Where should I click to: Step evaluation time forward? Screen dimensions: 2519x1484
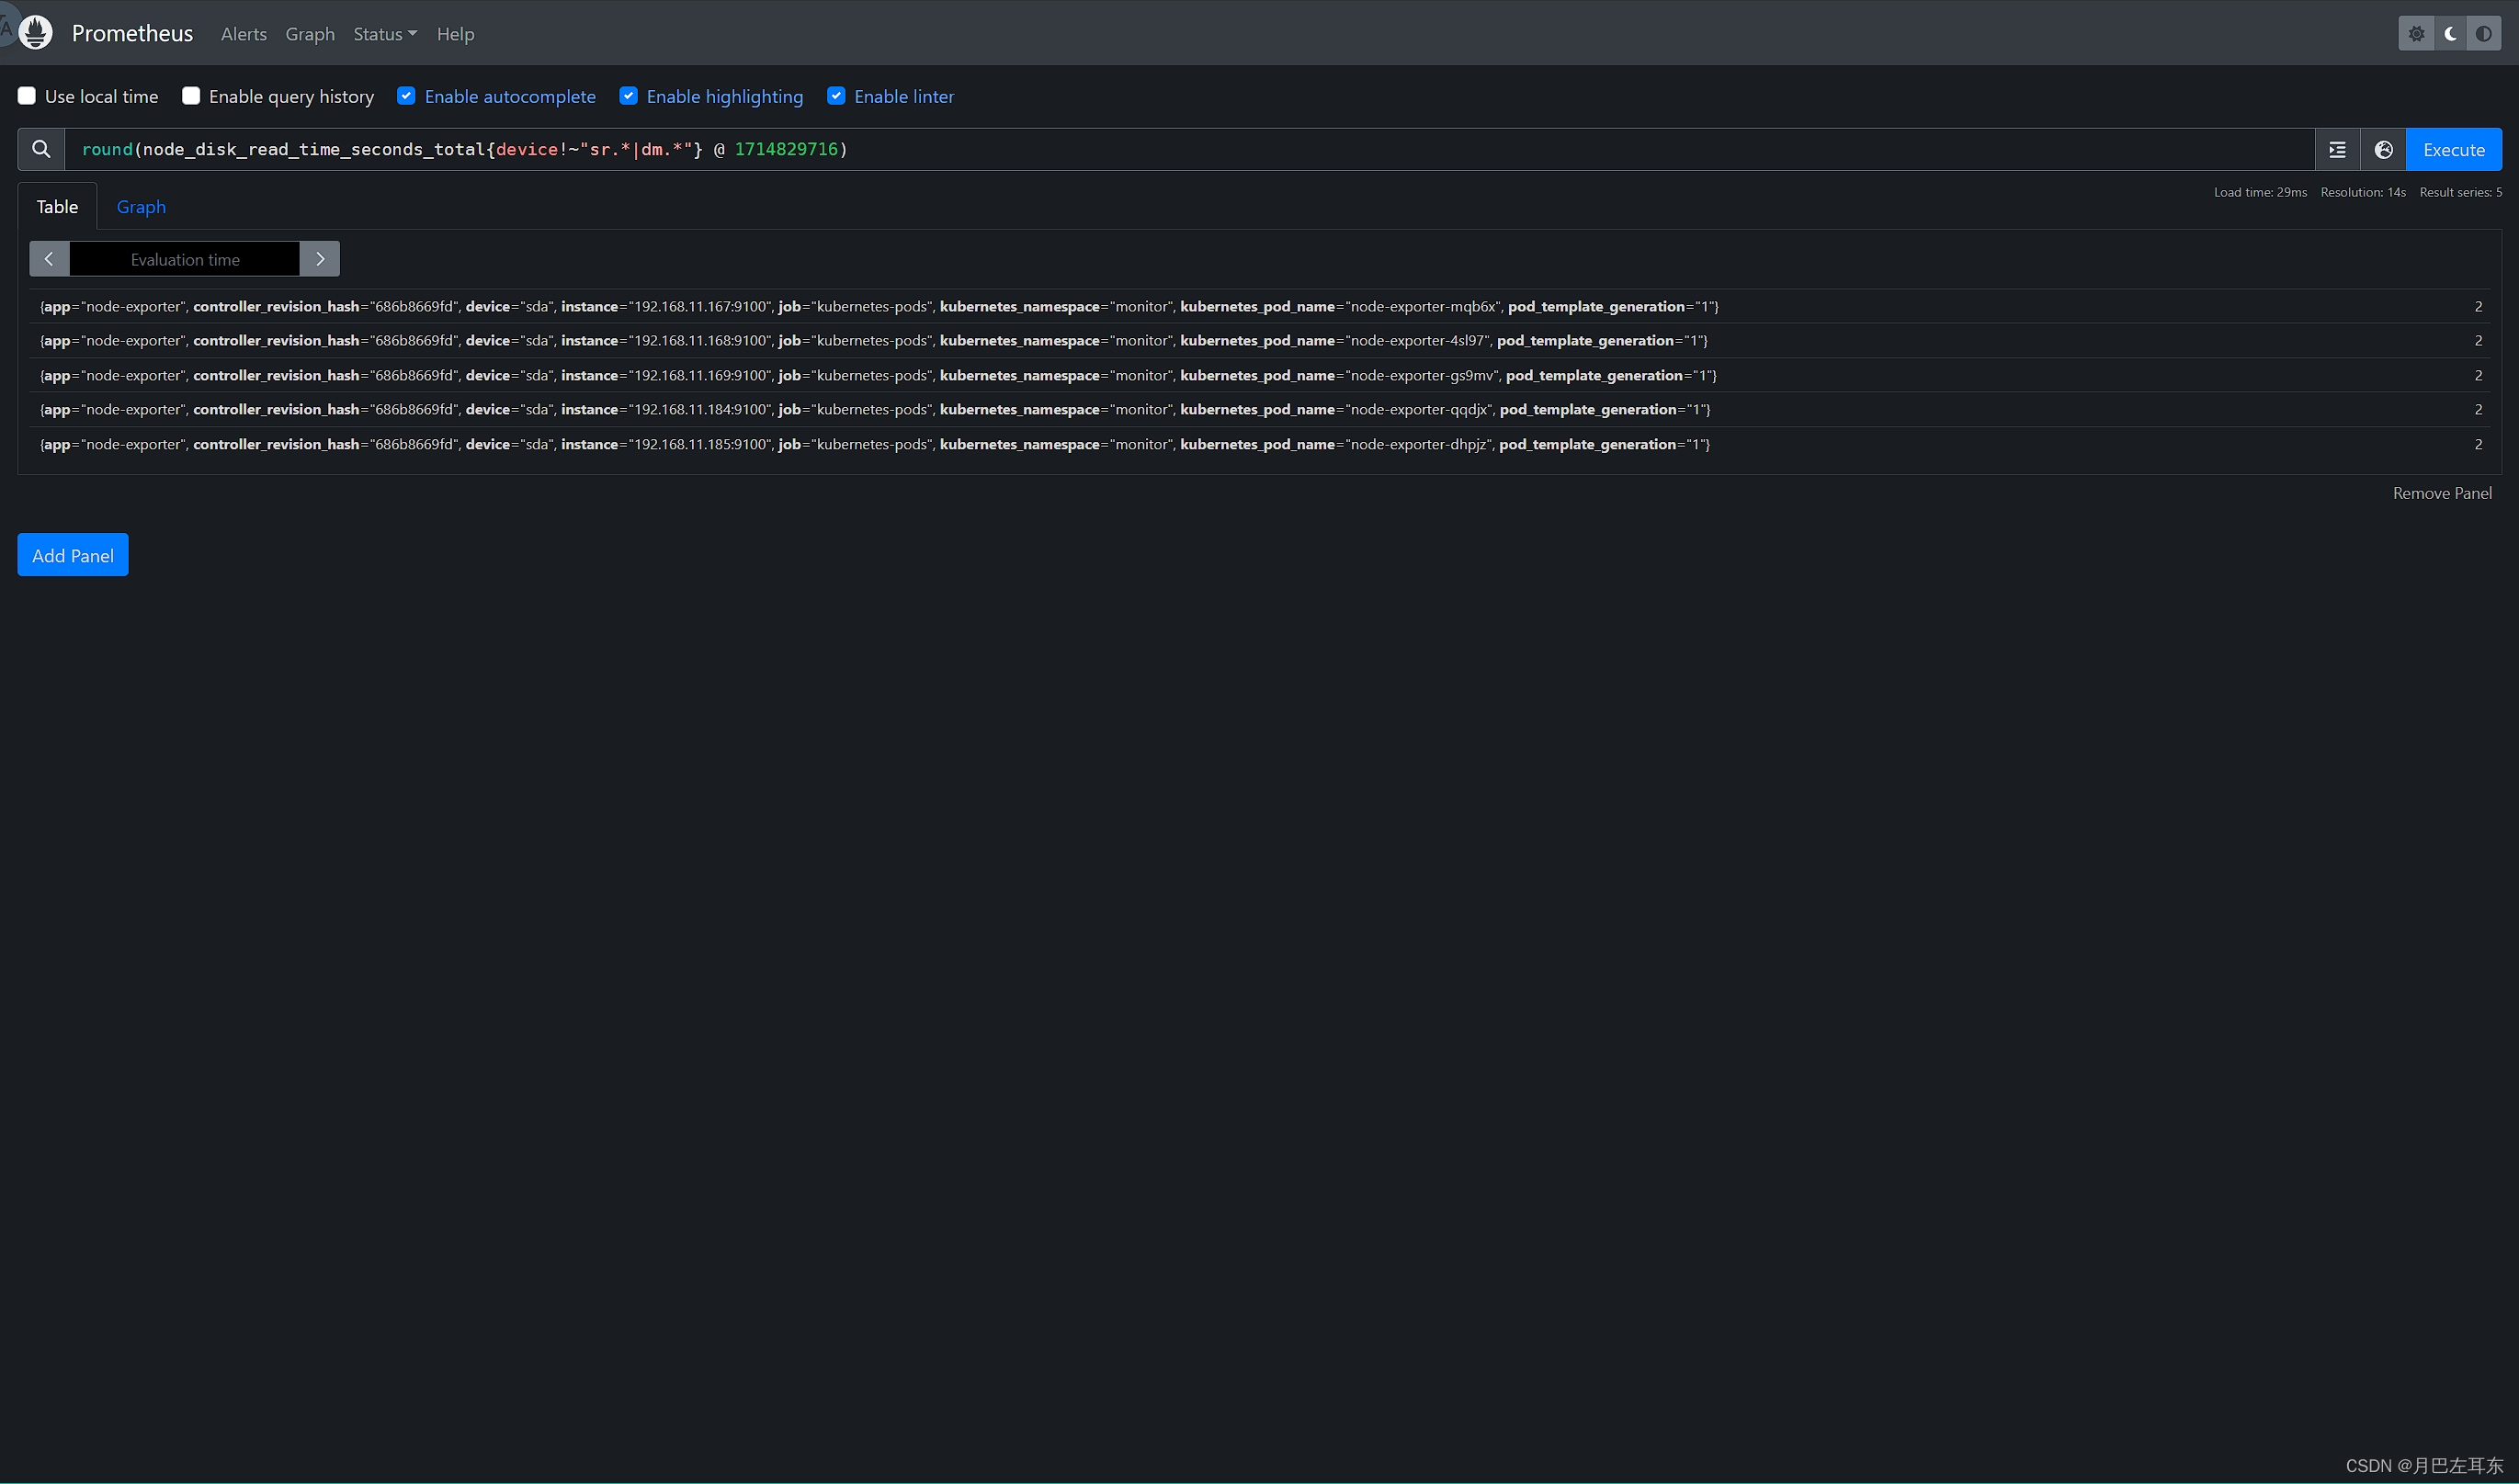tap(320, 259)
